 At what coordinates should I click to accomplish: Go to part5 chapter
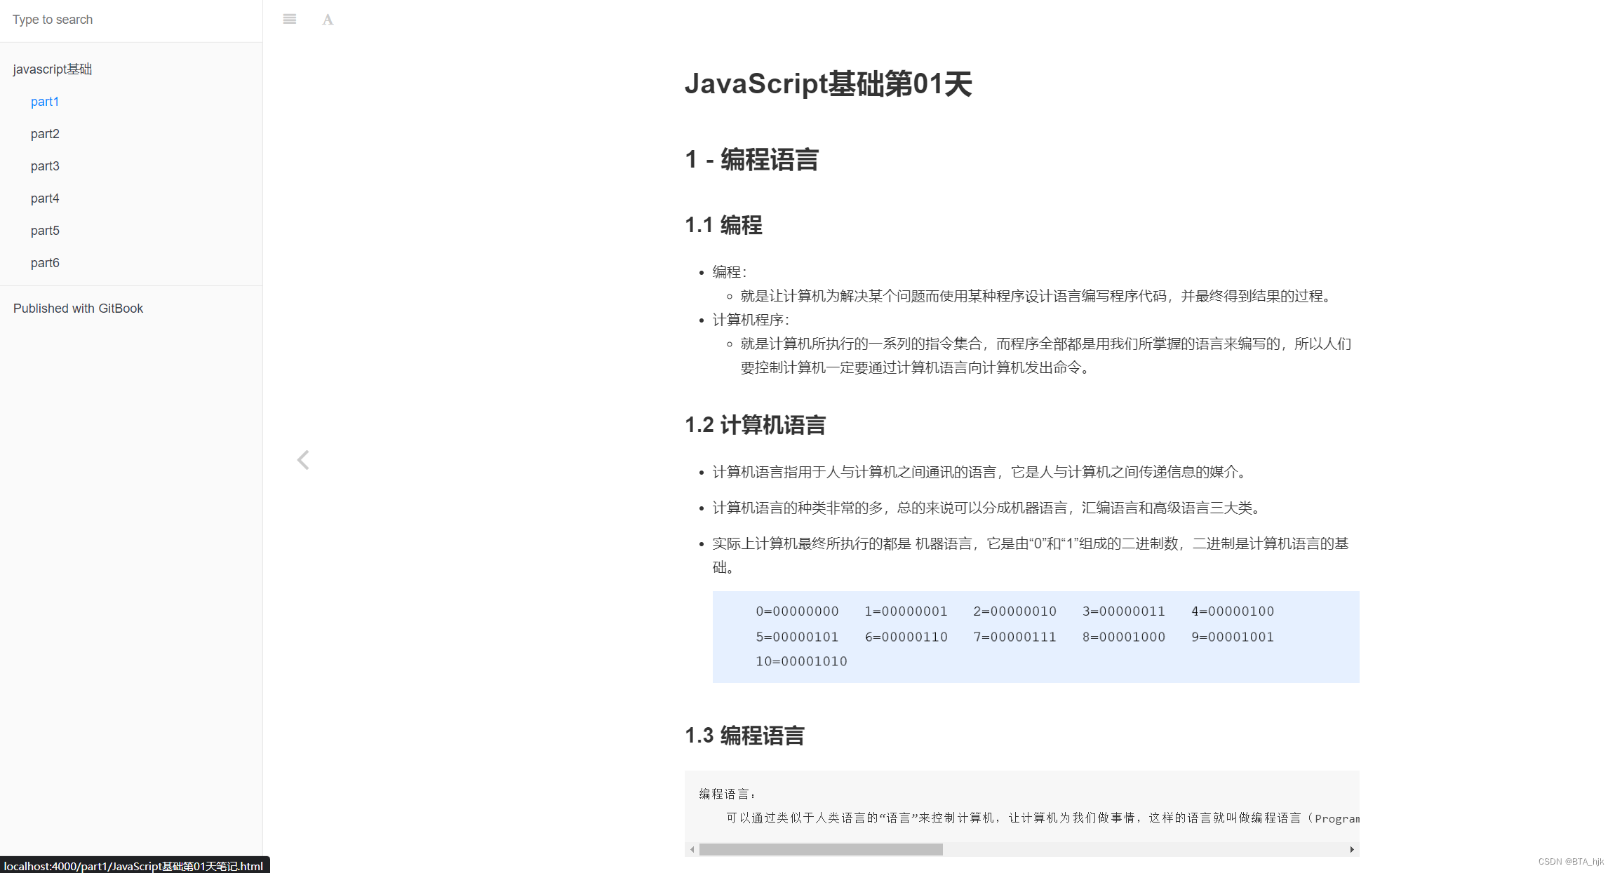pyautogui.click(x=45, y=231)
